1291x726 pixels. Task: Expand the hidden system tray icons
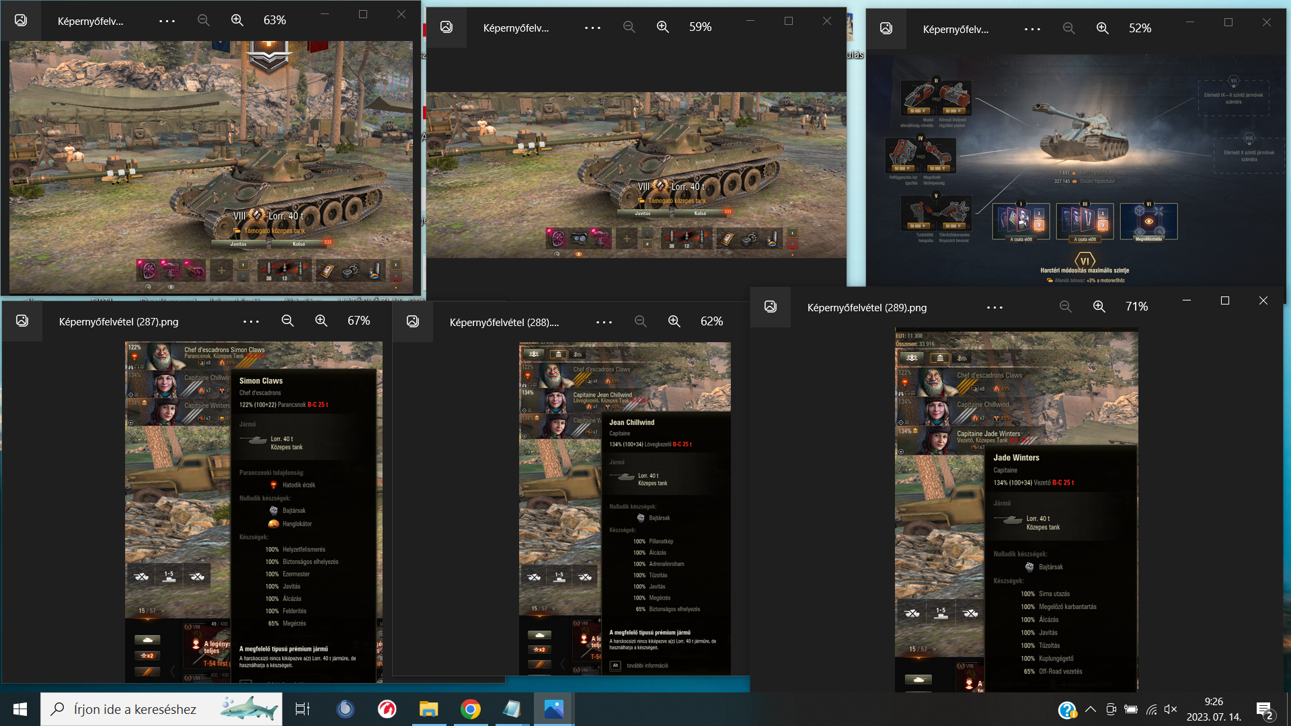tap(1091, 709)
